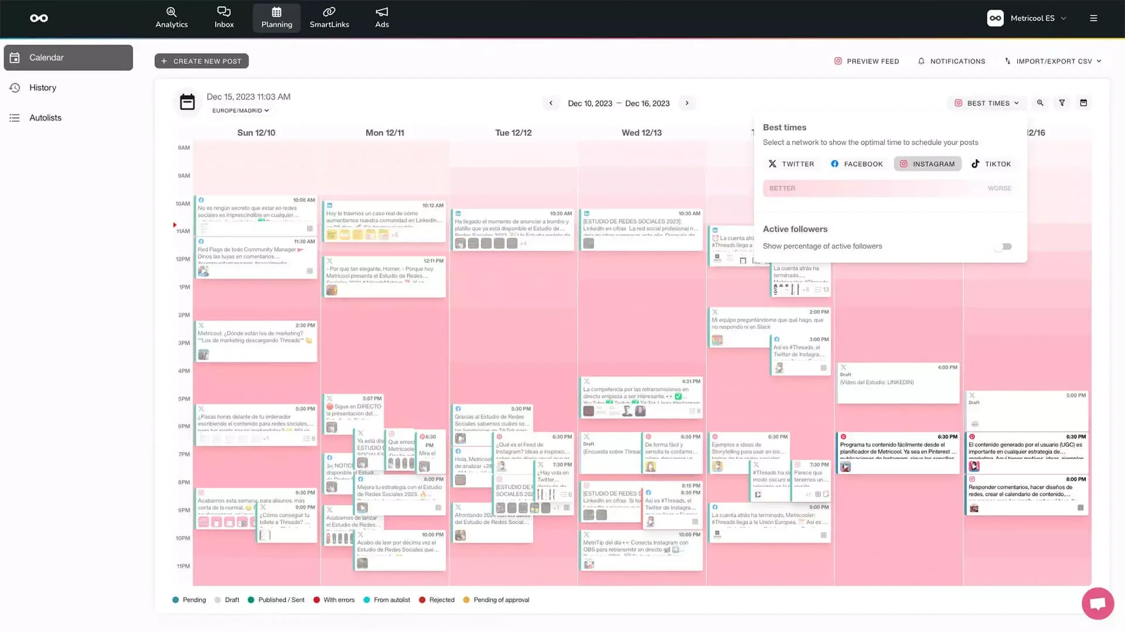Select the TikTok network in Best times

[991, 164]
